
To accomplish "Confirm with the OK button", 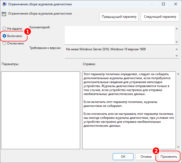I will (123, 157).
